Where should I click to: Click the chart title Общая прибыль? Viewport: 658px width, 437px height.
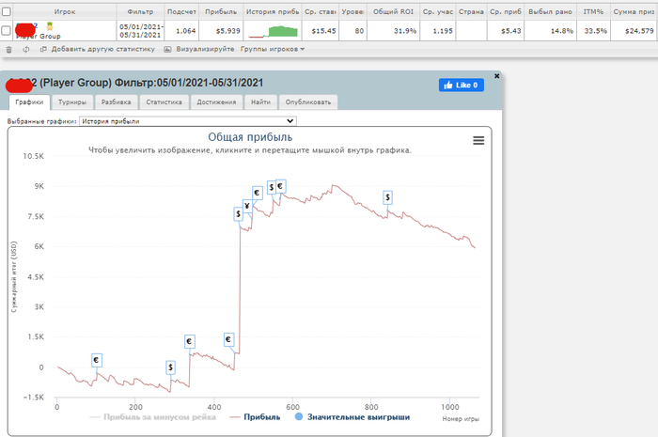(250, 137)
